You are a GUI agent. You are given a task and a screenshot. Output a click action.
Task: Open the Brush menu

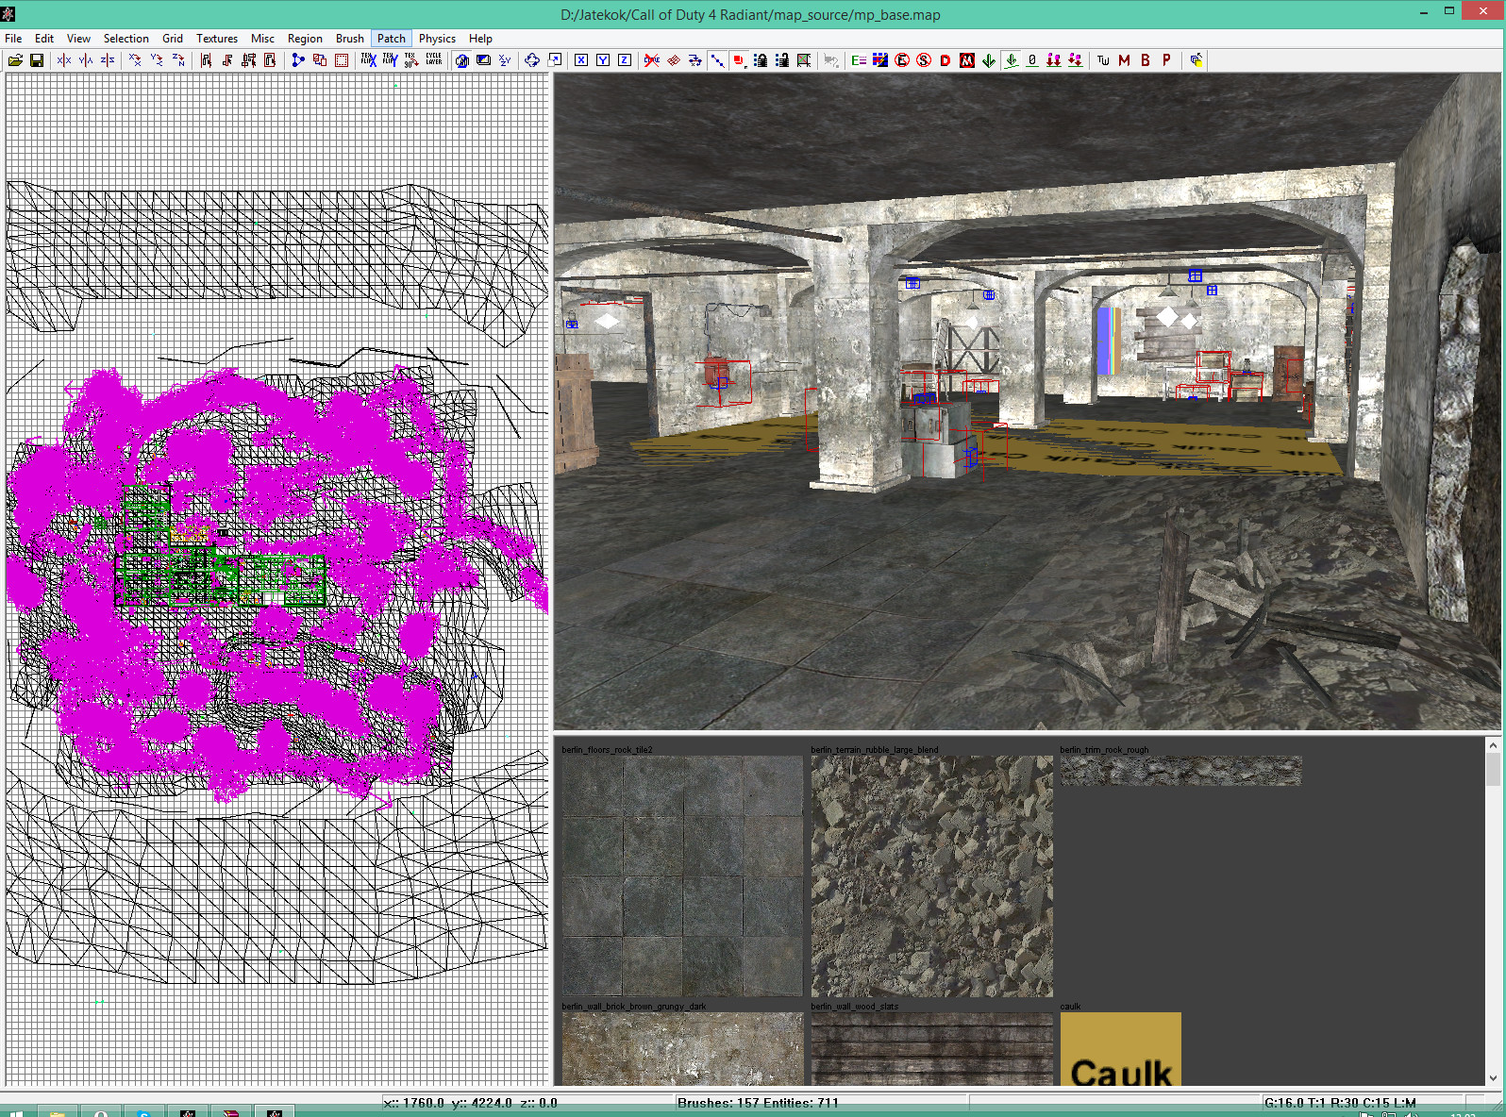tap(350, 39)
